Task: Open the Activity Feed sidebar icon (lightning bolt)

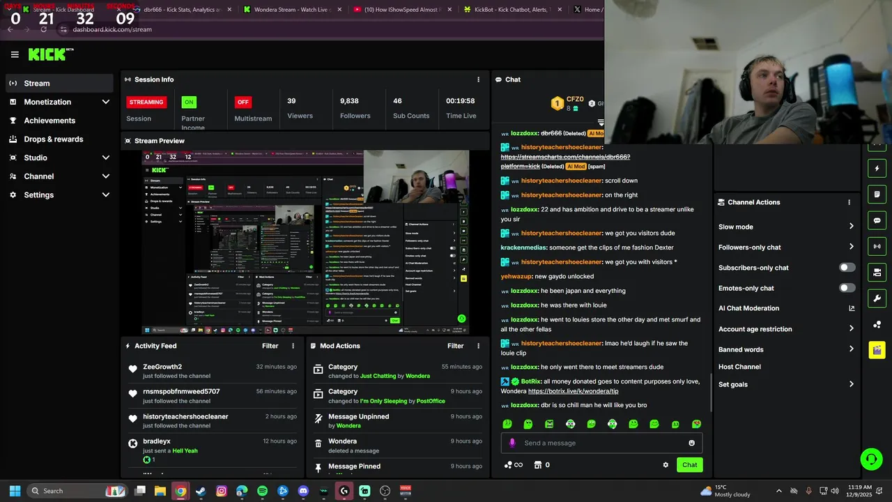Action: click(877, 168)
